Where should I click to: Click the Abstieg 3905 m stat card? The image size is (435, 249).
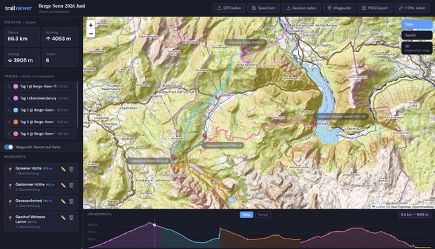(x=22, y=58)
